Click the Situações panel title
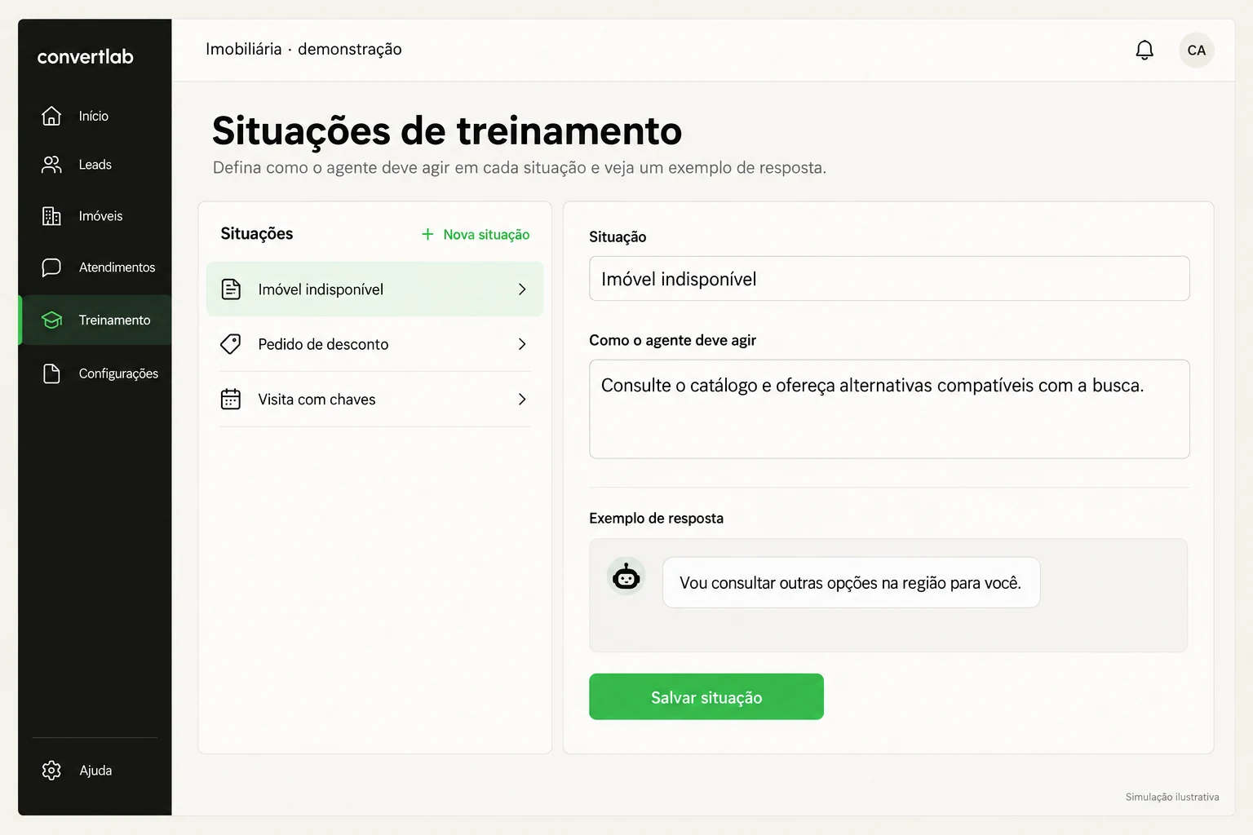The width and height of the screenshot is (1253, 835). (x=257, y=233)
